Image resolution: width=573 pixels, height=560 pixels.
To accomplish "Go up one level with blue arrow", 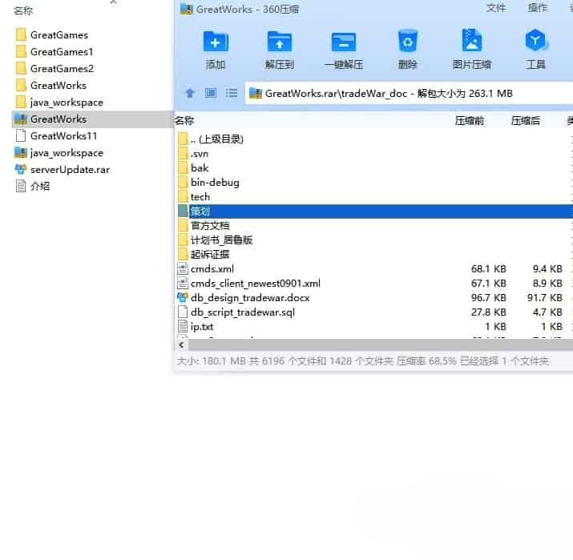I will pyautogui.click(x=190, y=93).
